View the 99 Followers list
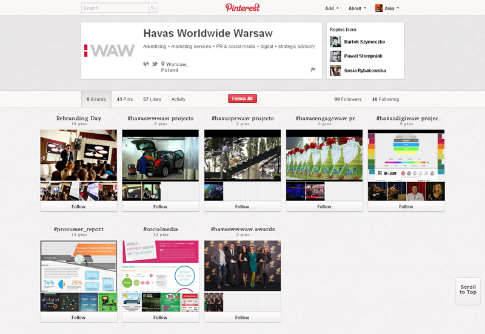 tap(347, 99)
